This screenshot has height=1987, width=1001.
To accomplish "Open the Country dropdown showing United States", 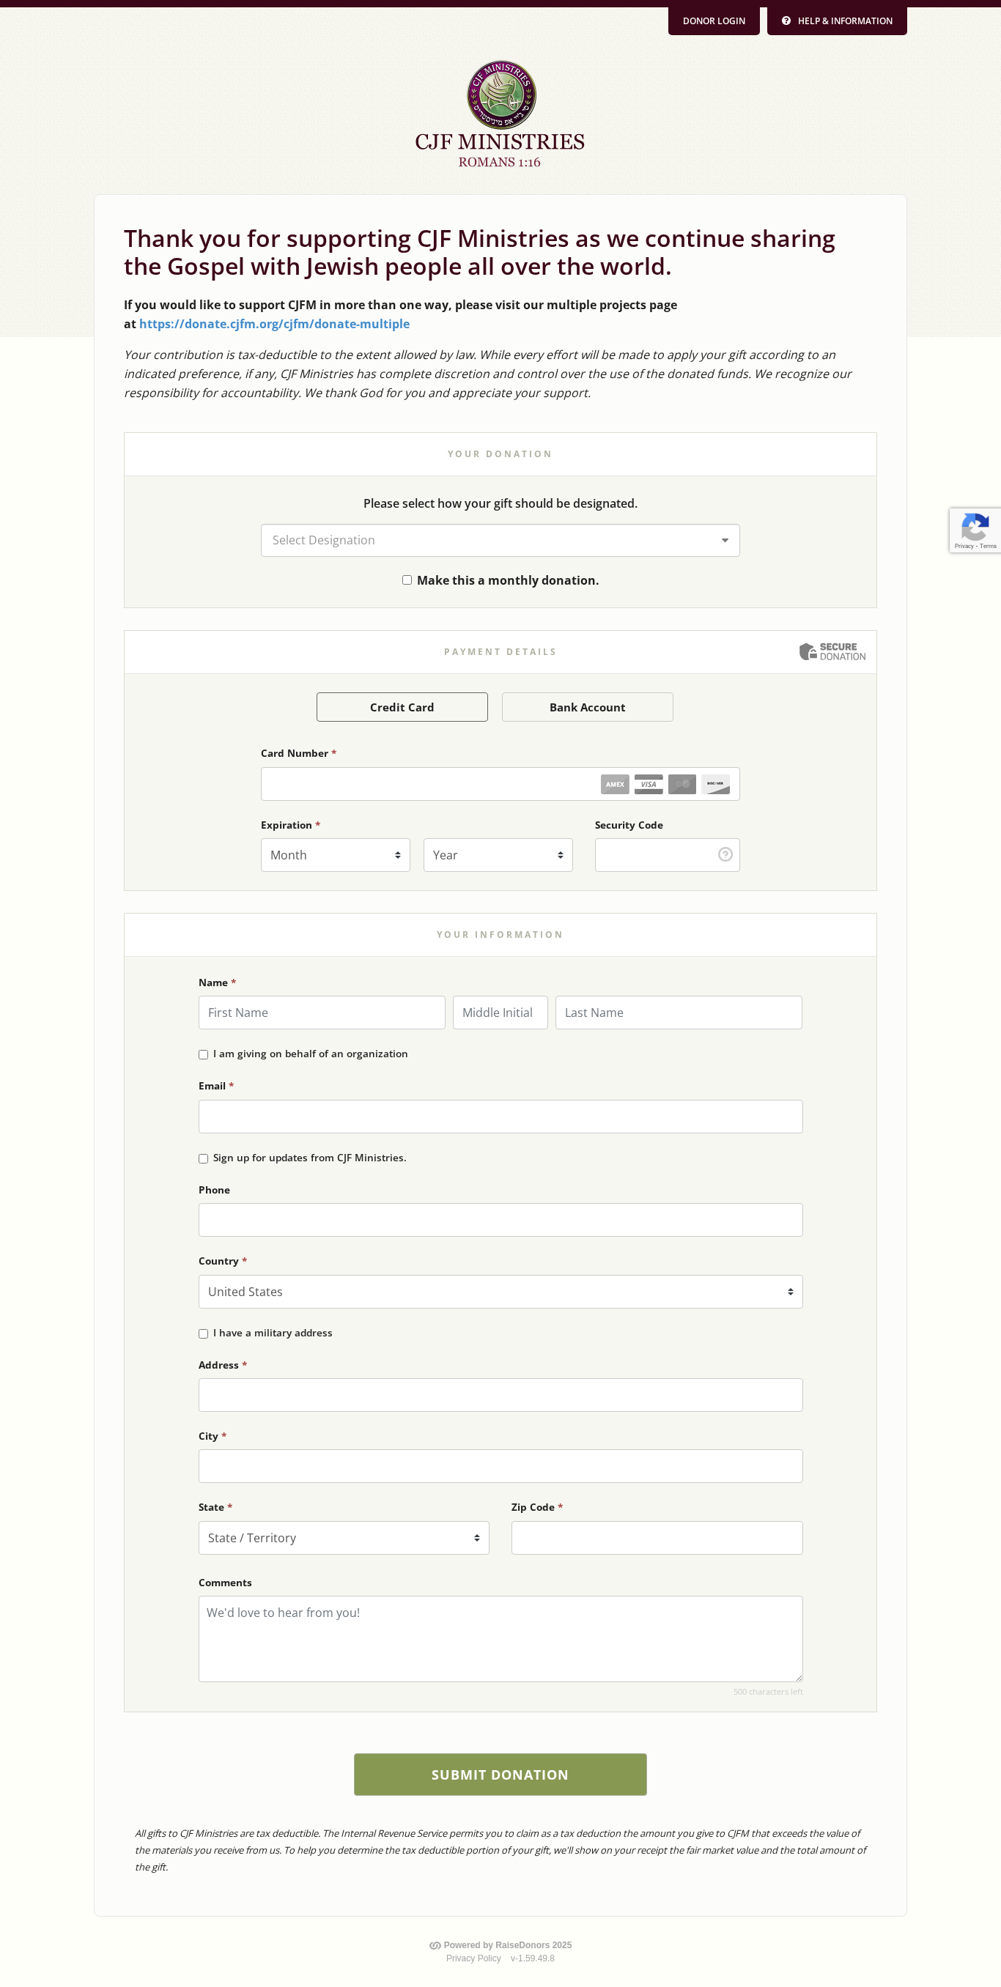I will pyautogui.click(x=500, y=1291).
